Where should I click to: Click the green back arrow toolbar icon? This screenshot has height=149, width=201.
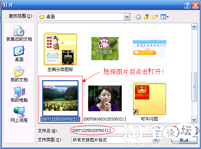pos(138,17)
